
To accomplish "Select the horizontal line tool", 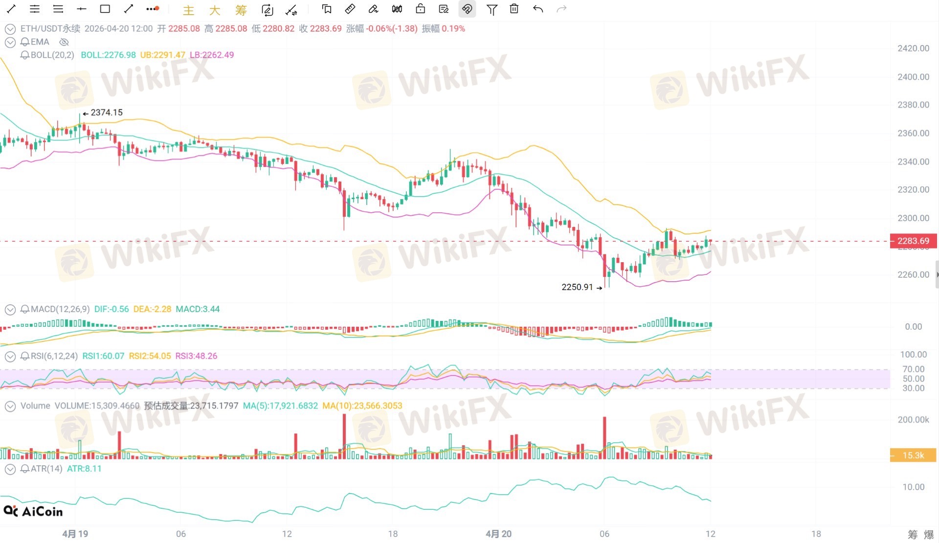I will pos(81,9).
